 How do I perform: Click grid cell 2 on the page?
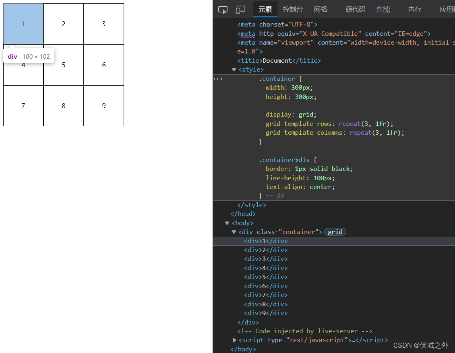click(x=64, y=24)
